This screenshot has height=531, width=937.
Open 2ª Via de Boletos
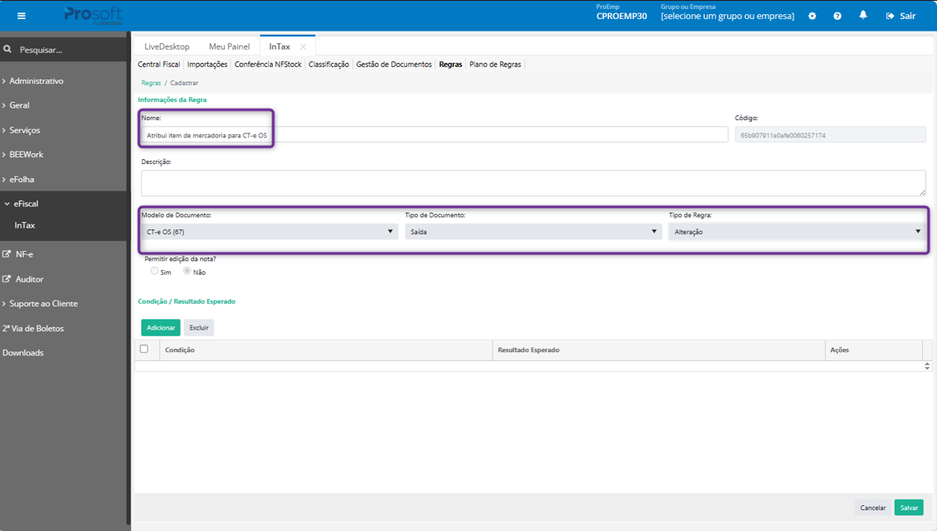click(33, 329)
